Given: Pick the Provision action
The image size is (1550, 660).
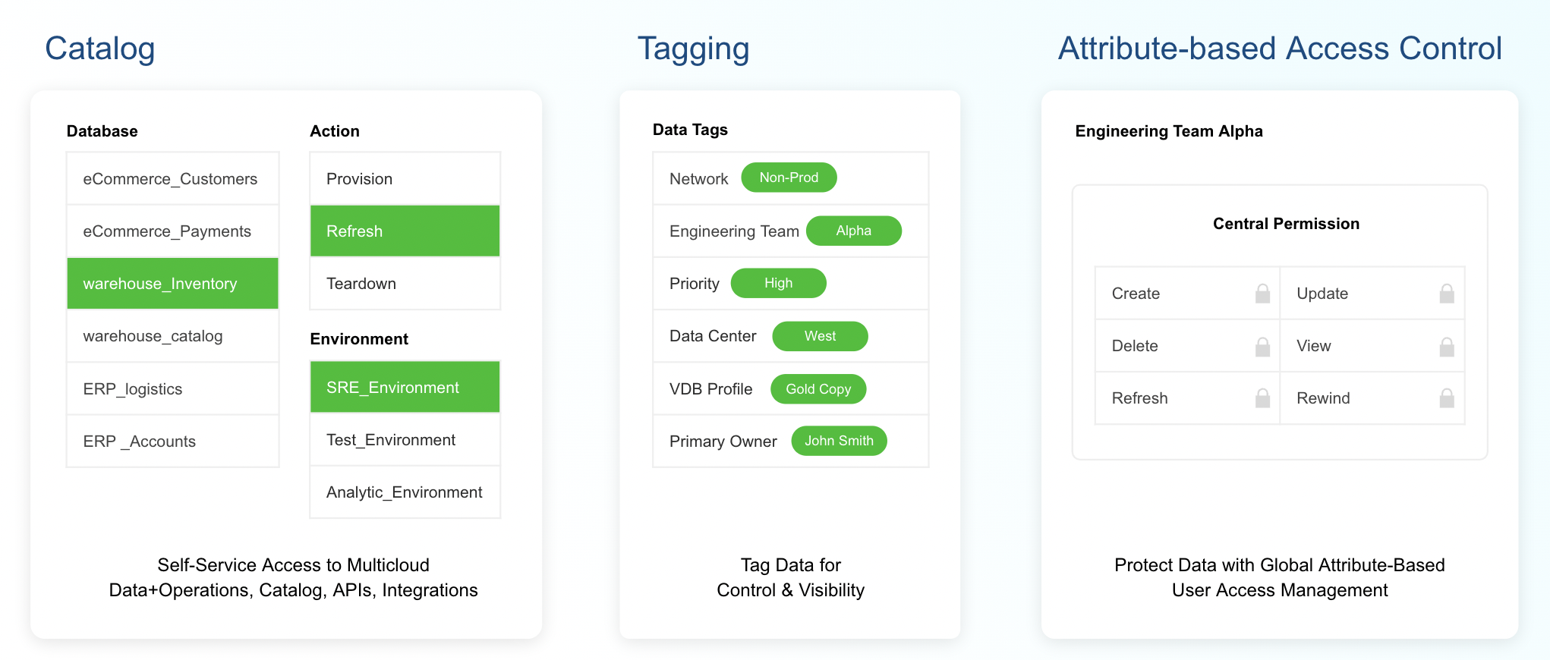Looking at the screenshot, I should [x=405, y=179].
